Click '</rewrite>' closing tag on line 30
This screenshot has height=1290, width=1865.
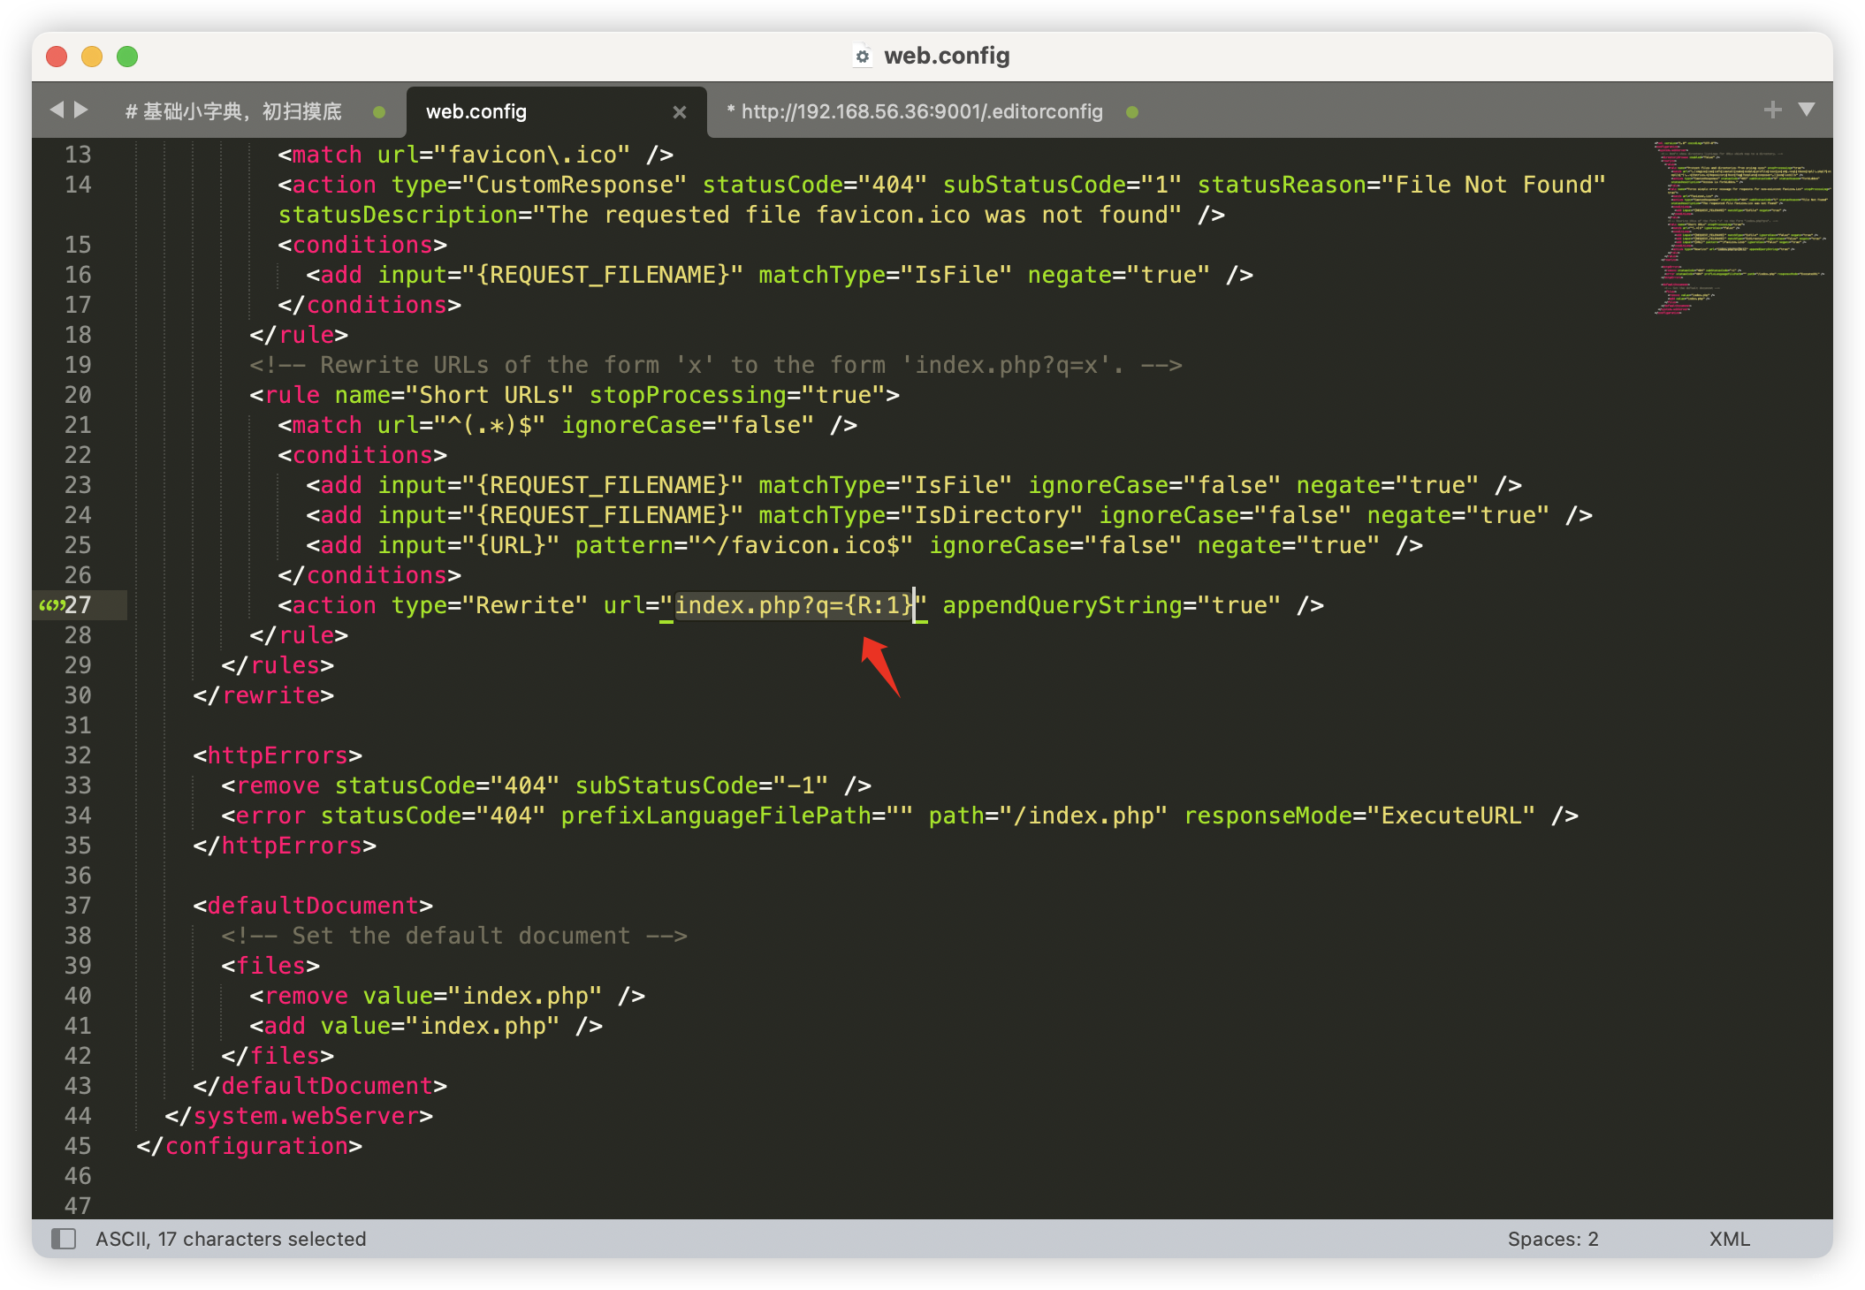(263, 695)
